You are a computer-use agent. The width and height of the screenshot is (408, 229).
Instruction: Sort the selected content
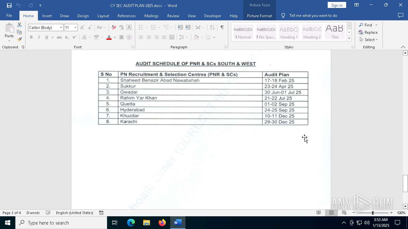pyautogui.click(x=212, y=28)
